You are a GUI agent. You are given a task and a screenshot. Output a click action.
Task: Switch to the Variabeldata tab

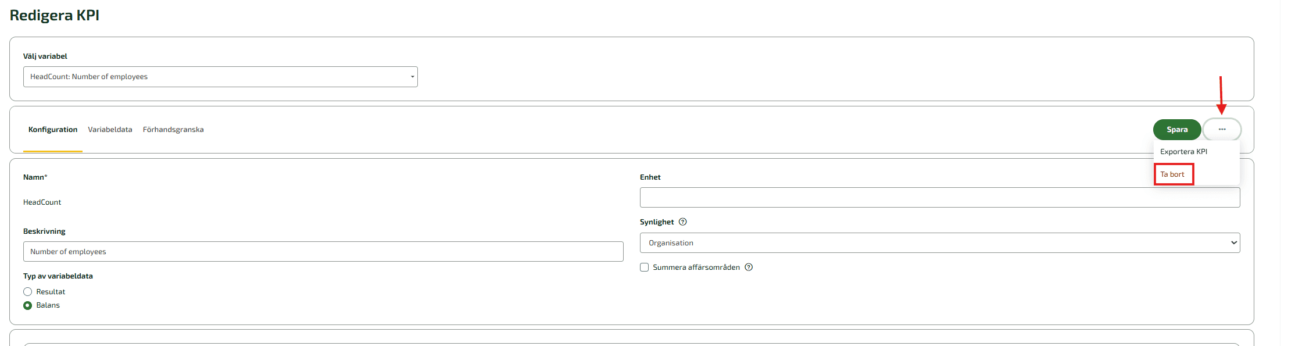(110, 130)
